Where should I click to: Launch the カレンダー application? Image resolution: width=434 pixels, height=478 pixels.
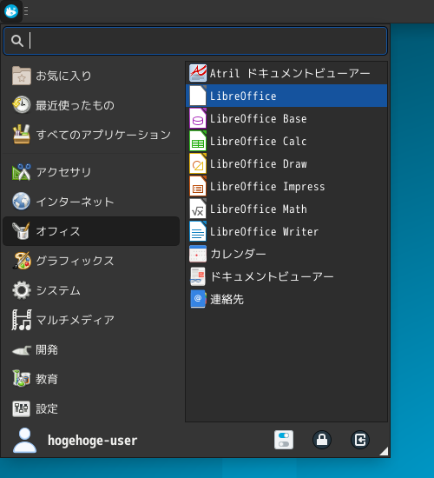coord(286,254)
